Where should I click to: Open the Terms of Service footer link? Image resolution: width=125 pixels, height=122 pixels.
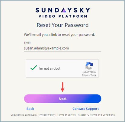click(66, 115)
